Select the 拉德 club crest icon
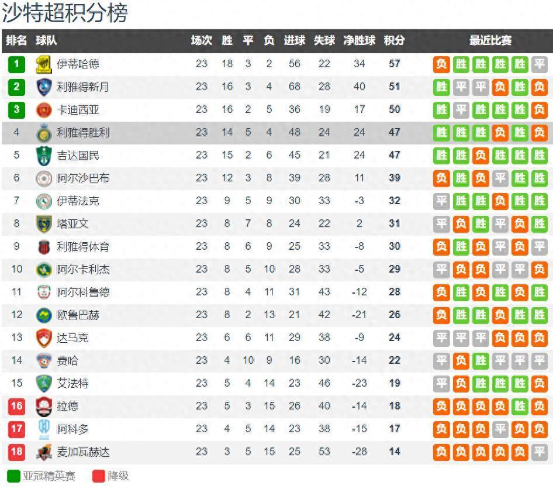The height and width of the screenshot is (489, 553). 44,407
